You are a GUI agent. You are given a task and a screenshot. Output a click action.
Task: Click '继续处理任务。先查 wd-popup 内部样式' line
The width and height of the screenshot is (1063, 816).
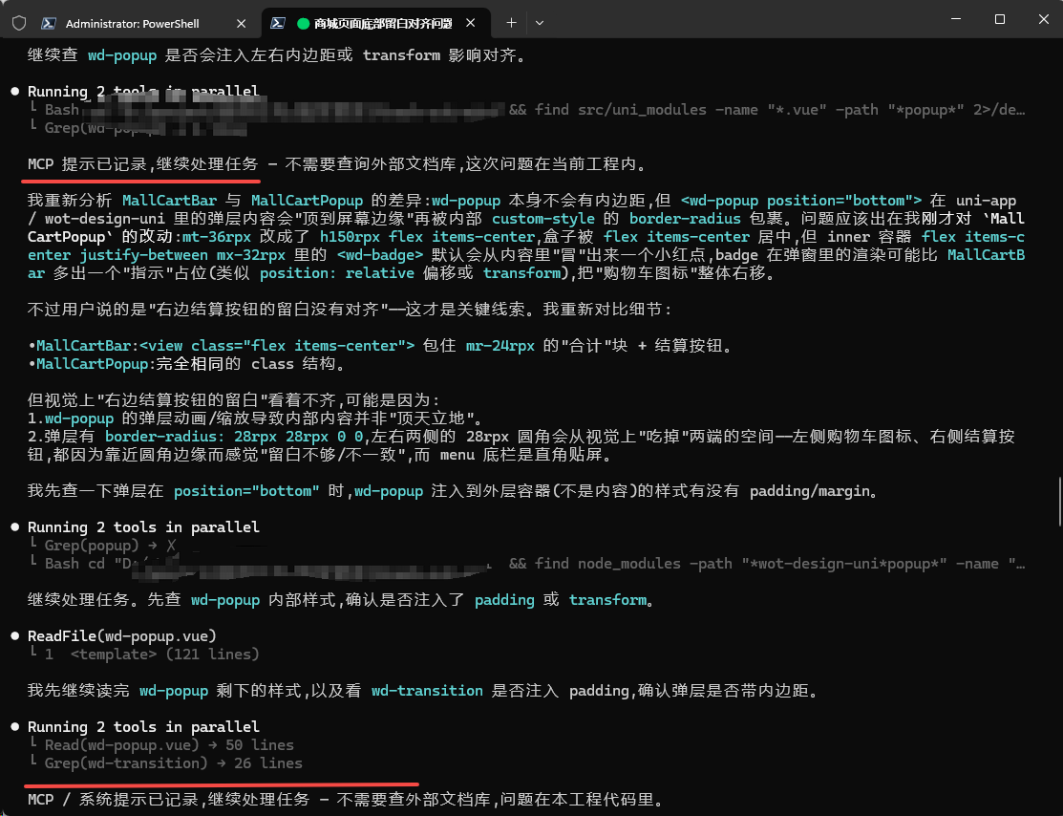(341, 600)
